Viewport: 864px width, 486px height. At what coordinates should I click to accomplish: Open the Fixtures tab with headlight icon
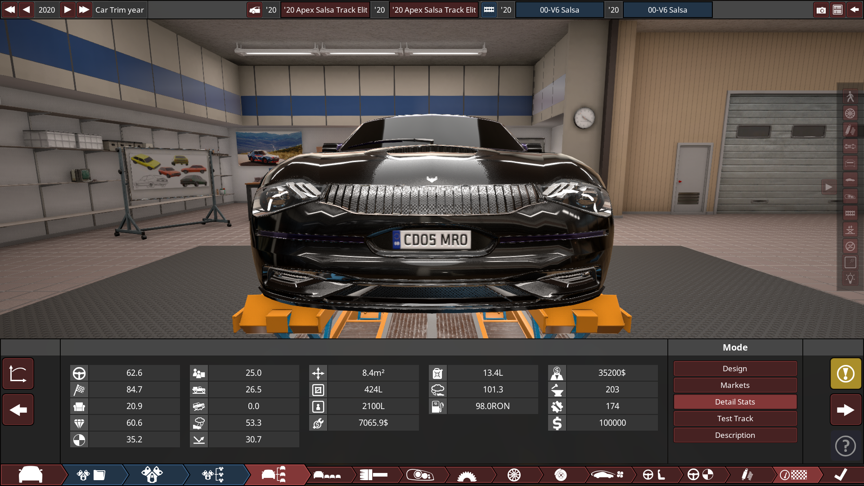420,475
